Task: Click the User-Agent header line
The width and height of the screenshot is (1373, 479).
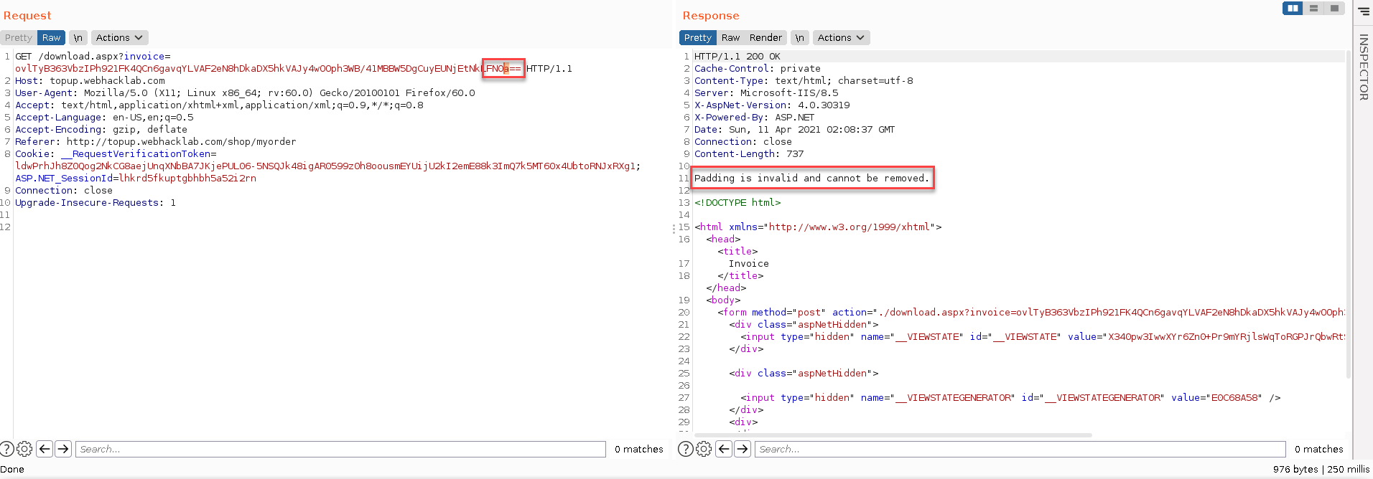Action: (x=245, y=93)
